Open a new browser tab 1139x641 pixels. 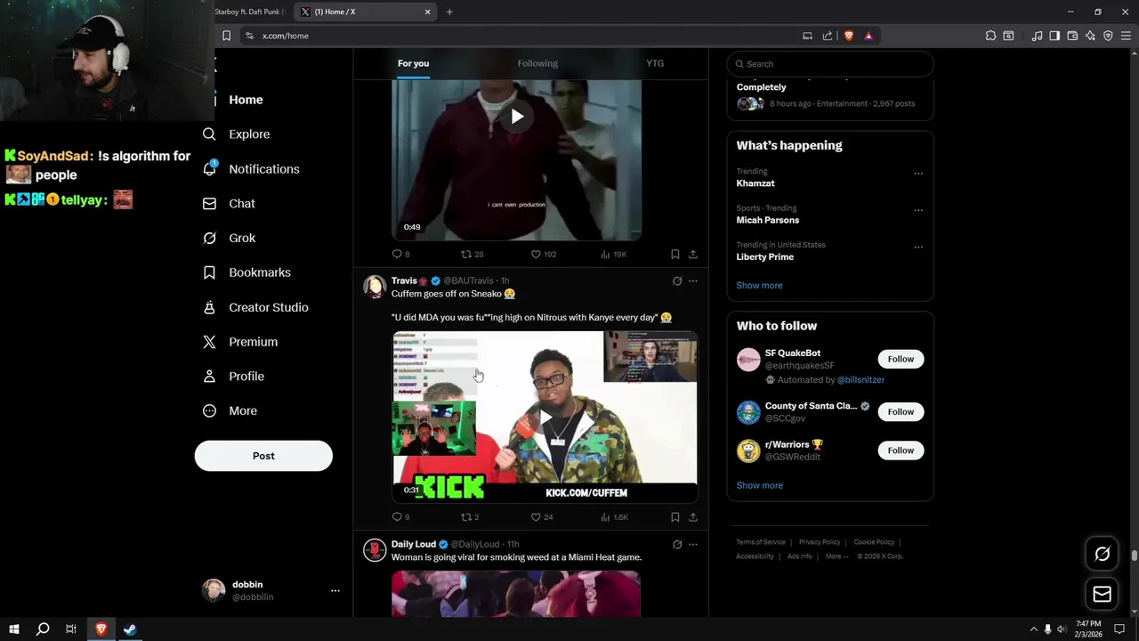click(449, 12)
